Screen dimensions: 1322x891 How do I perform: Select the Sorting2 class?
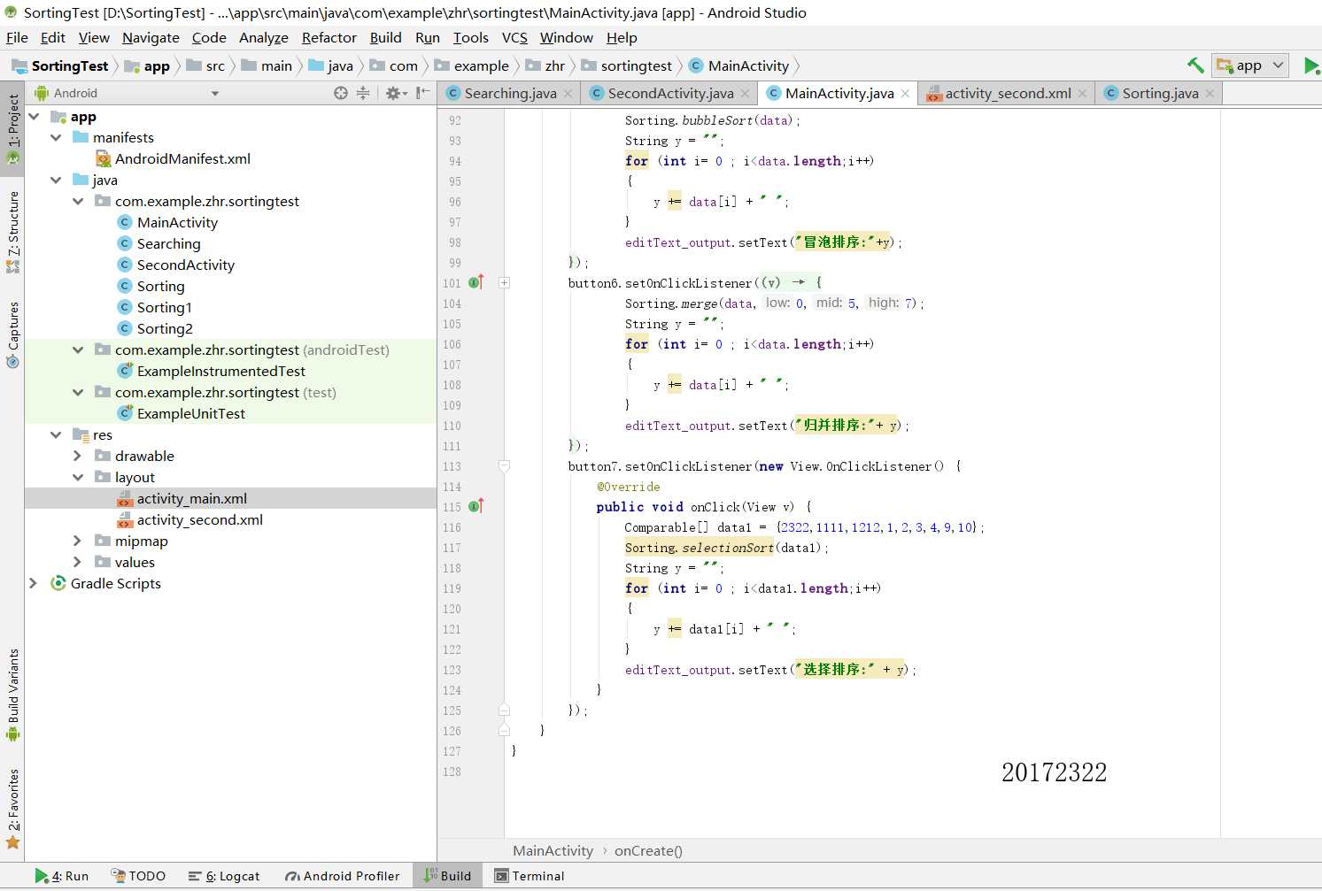(155, 329)
